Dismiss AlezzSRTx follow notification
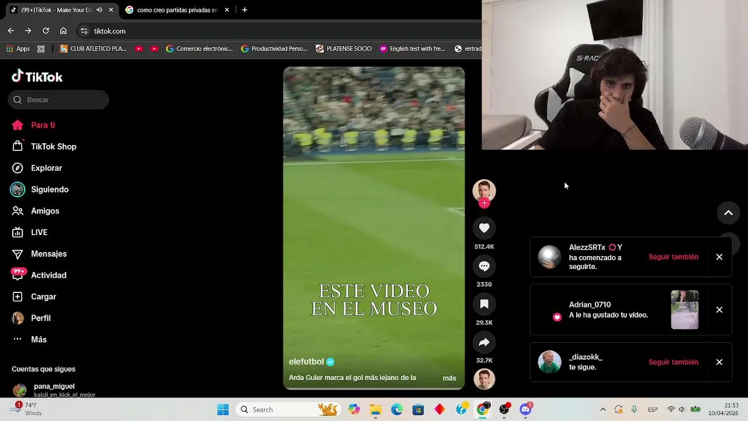This screenshot has width=748, height=421. pyautogui.click(x=719, y=257)
